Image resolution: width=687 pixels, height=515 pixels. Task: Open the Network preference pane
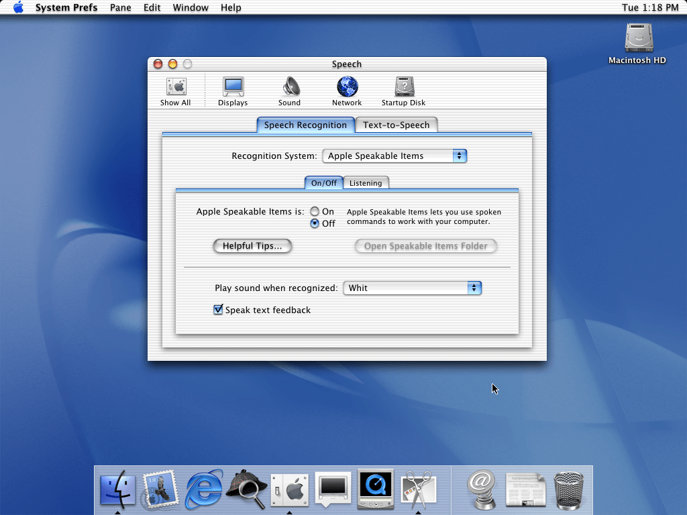(x=347, y=91)
